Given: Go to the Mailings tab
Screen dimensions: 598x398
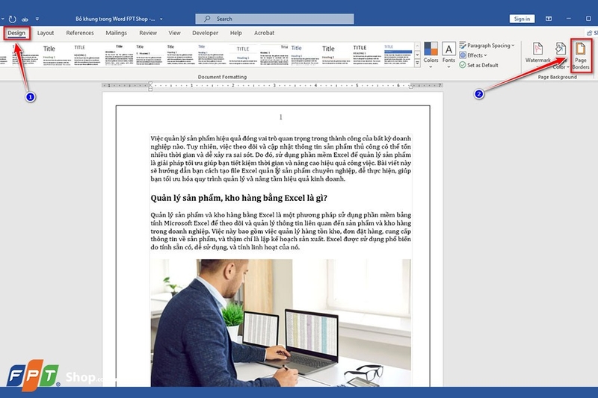Looking at the screenshot, I should coord(116,33).
